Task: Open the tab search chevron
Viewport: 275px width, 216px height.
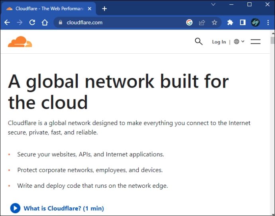Action: (213, 4)
